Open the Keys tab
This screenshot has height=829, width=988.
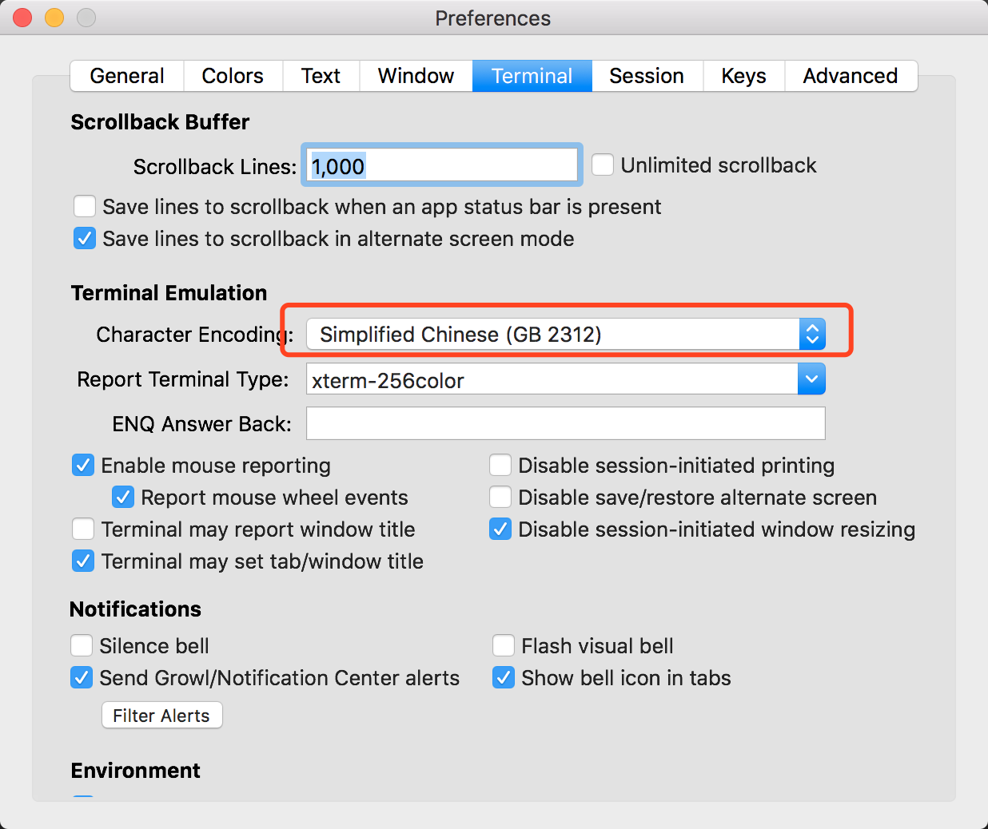point(743,75)
